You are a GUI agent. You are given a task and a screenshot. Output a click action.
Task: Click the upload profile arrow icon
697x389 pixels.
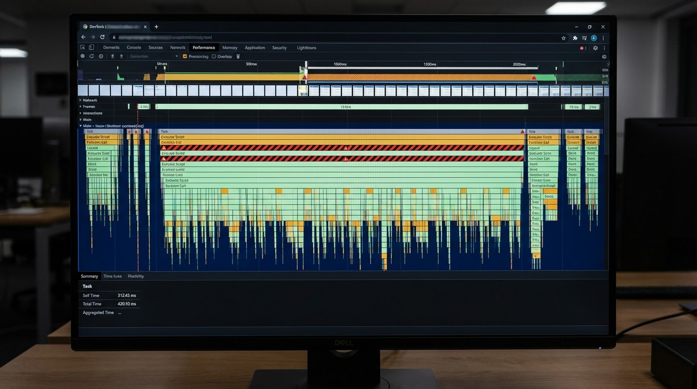tap(112, 56)
